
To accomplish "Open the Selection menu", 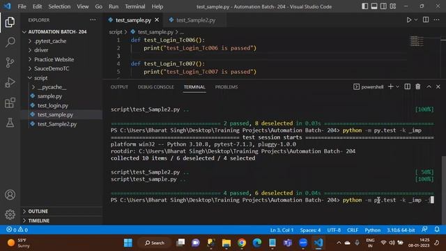I will point(59,6).
